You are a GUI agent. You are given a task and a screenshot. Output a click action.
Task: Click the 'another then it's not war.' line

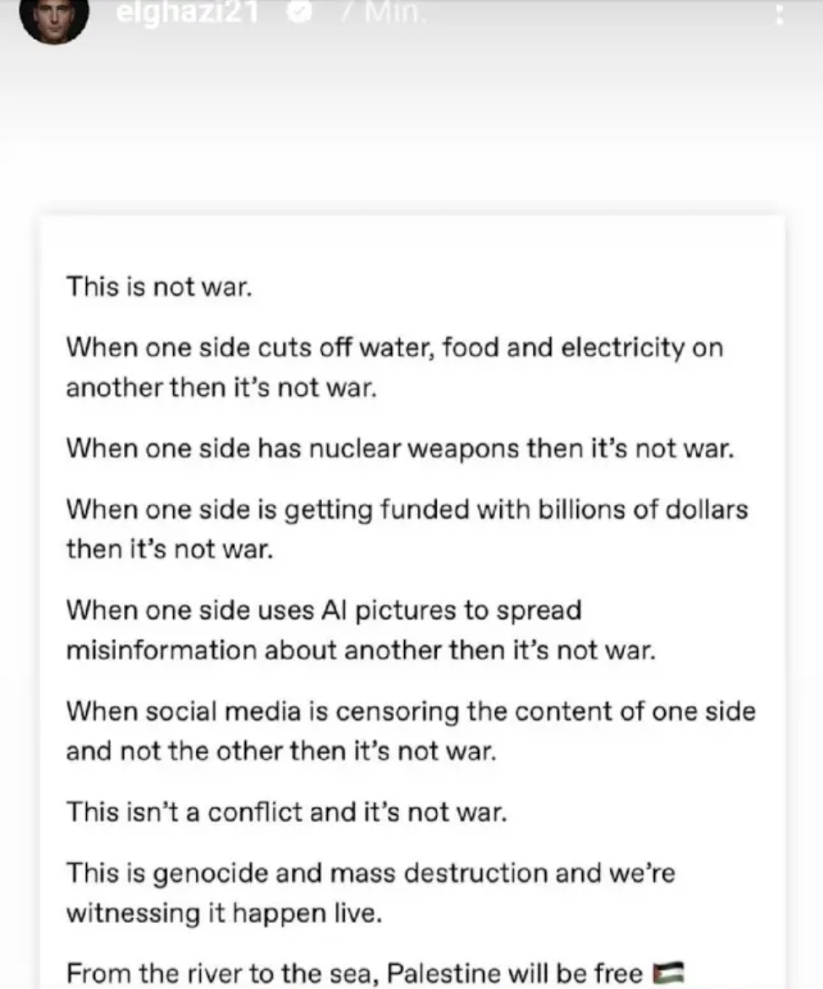click(x=221, y=387)
